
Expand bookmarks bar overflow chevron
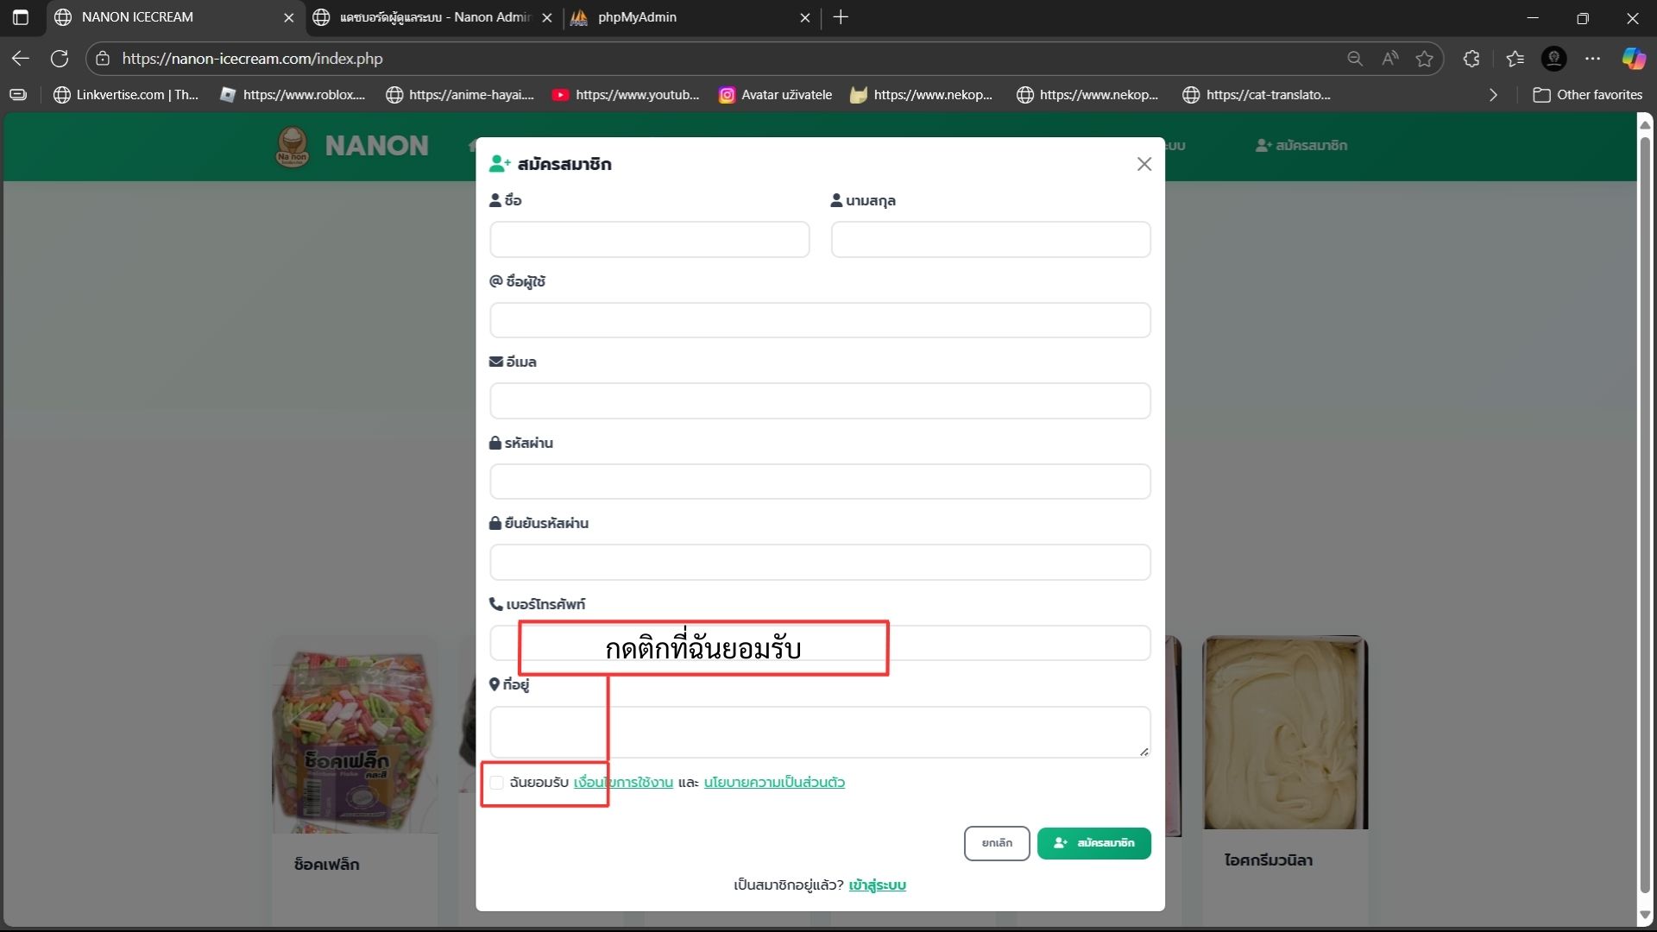pyautogui.click(x=1493, y=95)
